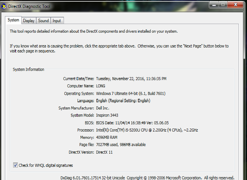Image resolution: width=247 pixels, height=180 pixels.
Task: Switch to the System tab
Action: tap(13, 20)
